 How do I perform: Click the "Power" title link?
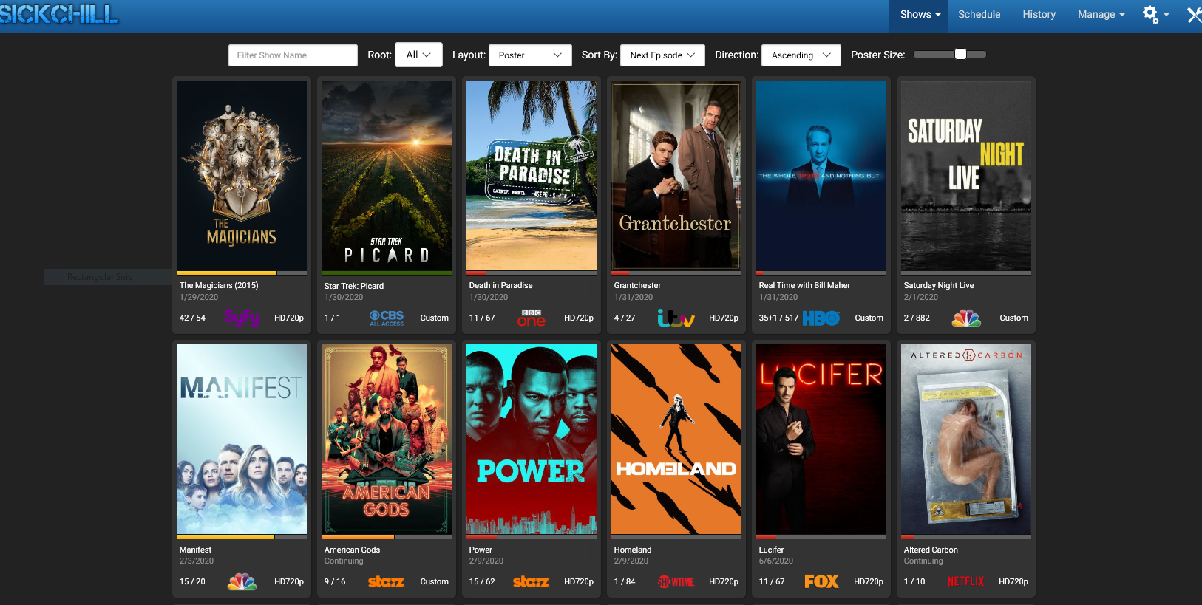click(481, 550)
